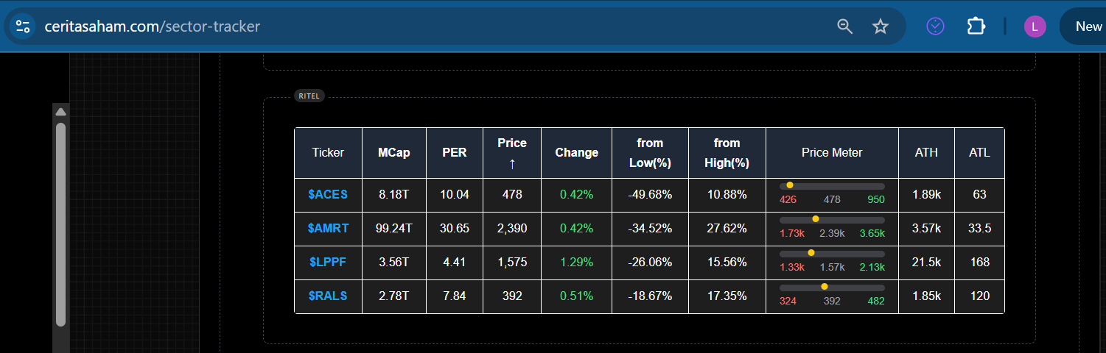Viewport: 1106px width, 353px height.
Task: Click the 99.24T market cap cell
Action: tap(394, 229)
